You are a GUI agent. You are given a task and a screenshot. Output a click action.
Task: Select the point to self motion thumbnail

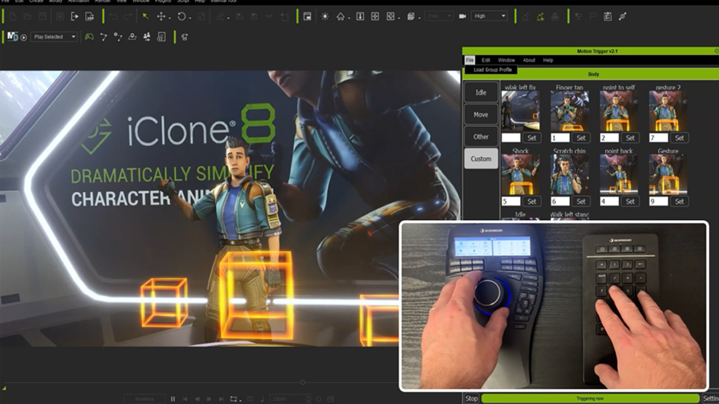tap(619, 112)
